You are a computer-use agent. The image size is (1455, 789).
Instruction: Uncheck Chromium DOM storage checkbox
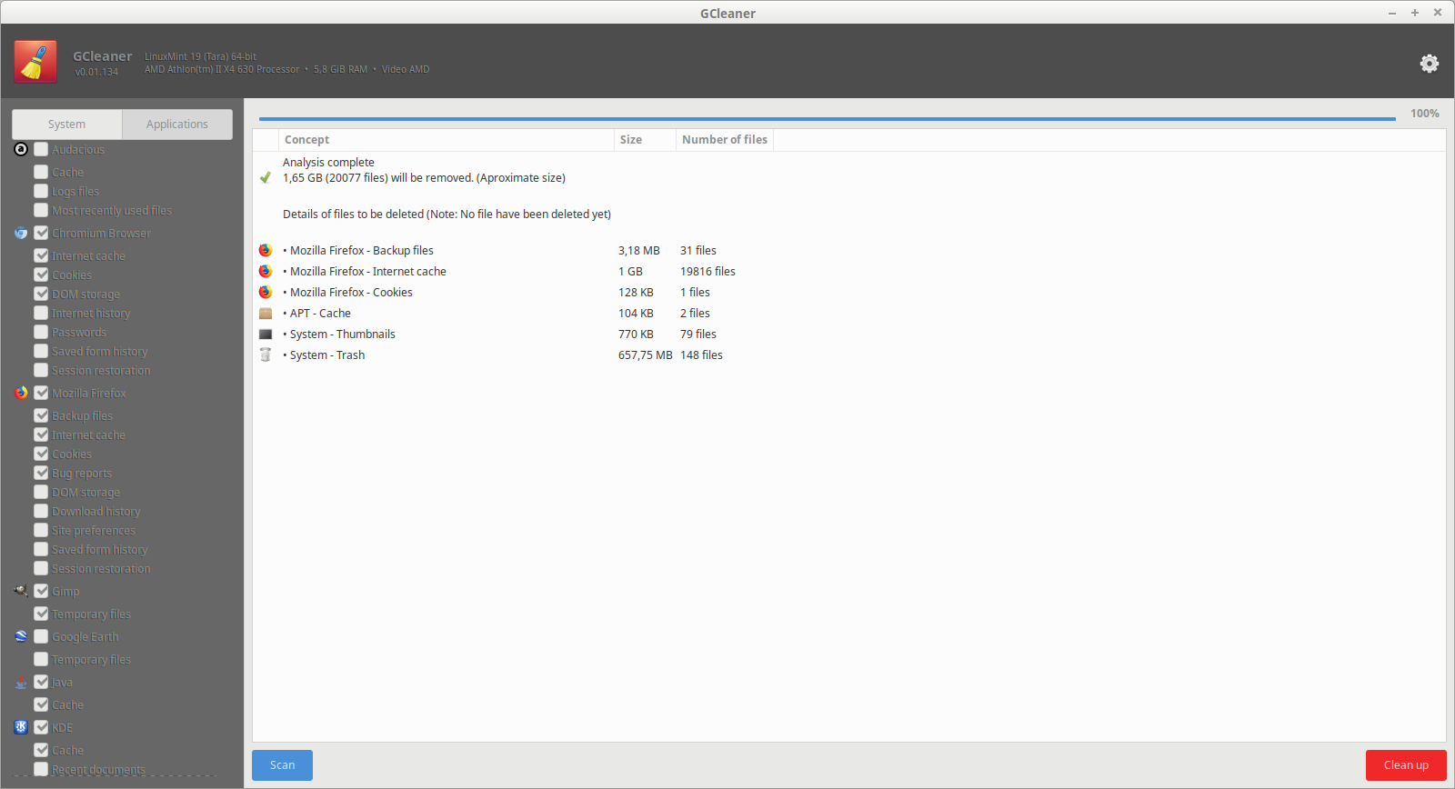[x=41, y=294]
